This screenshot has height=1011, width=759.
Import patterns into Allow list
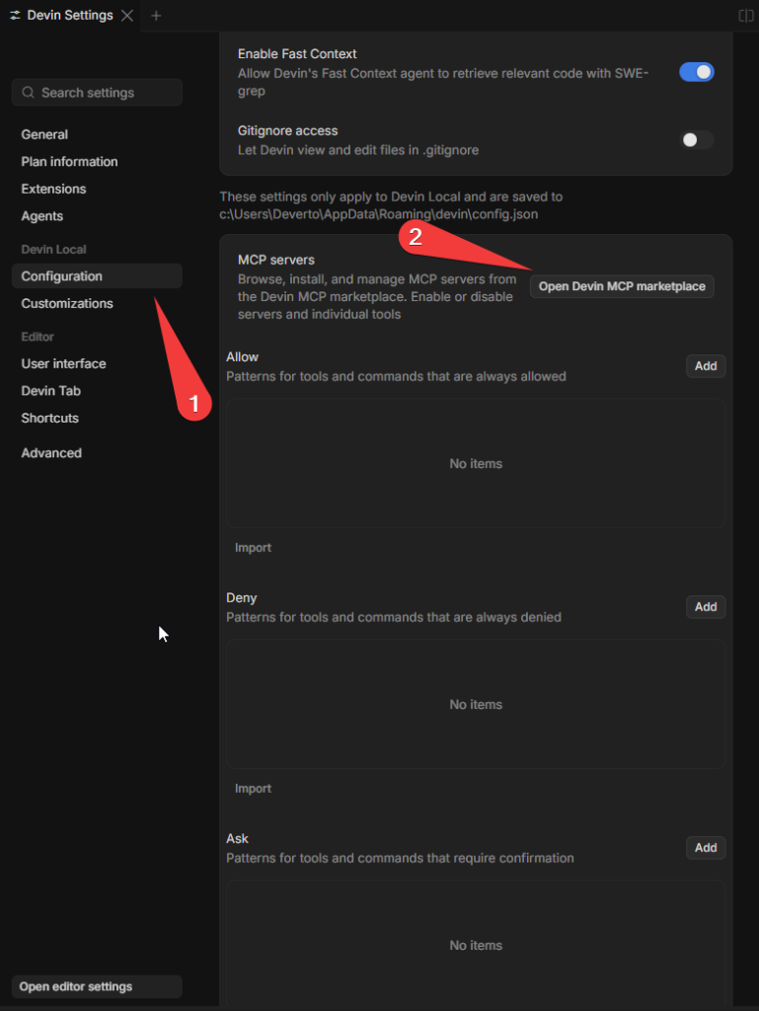pyautogui.click(x=254, y=547)
